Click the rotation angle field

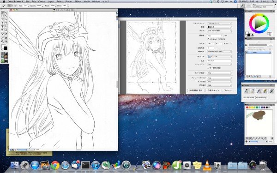point(211,48)
